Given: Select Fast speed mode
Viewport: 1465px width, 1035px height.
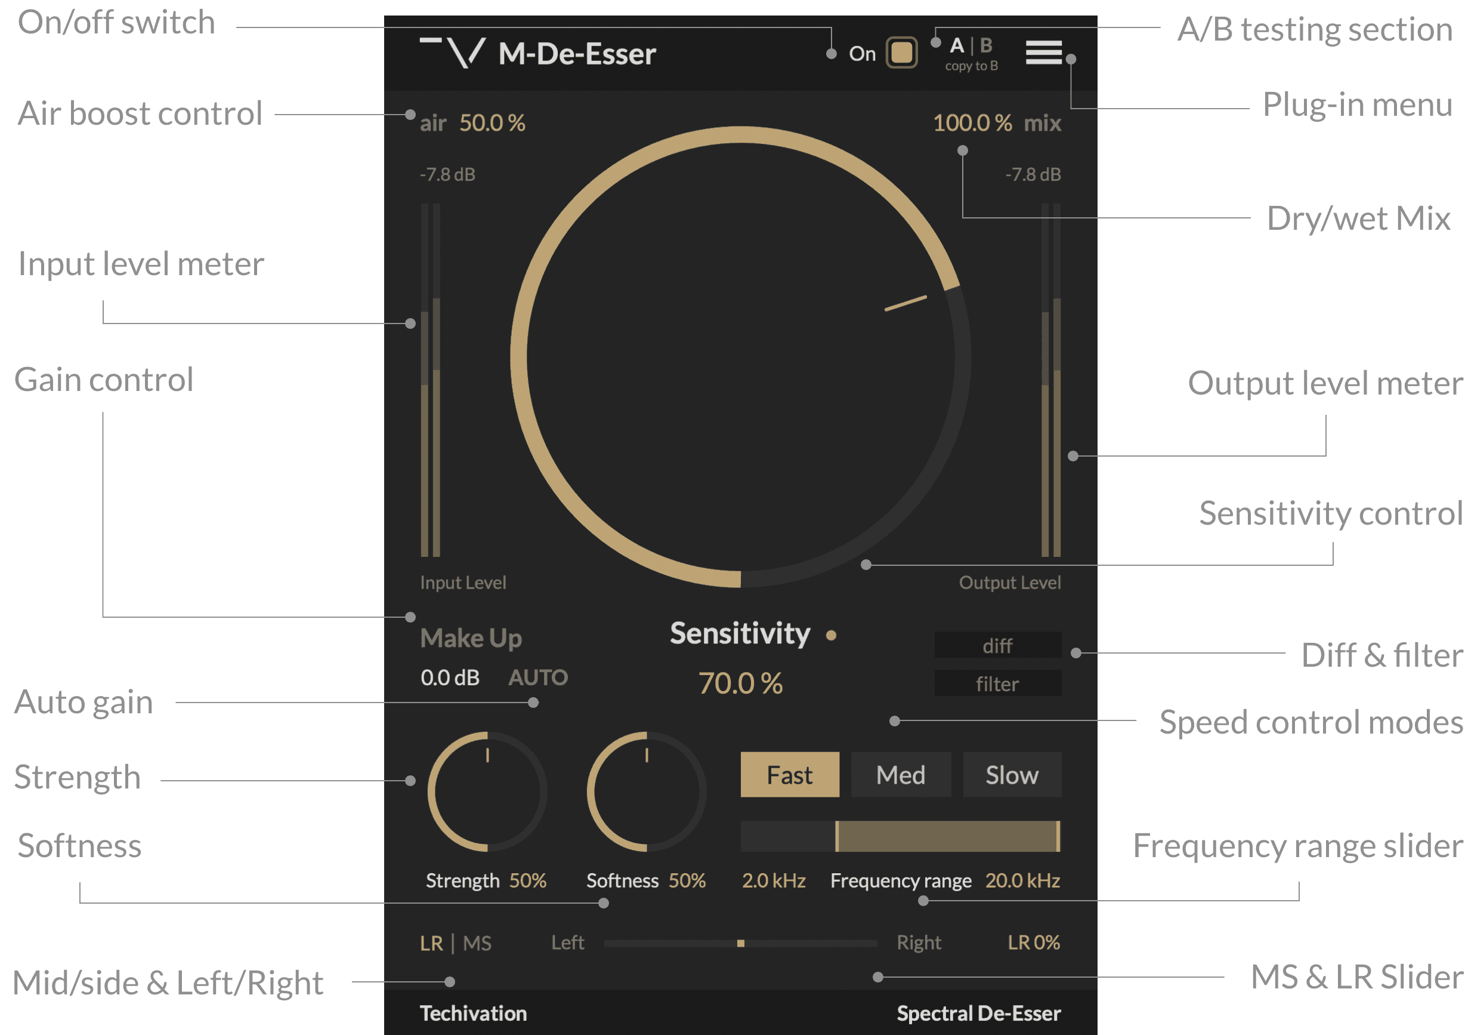Looking at the screenshot, I should pyautogui.click(x=789, y=775).
